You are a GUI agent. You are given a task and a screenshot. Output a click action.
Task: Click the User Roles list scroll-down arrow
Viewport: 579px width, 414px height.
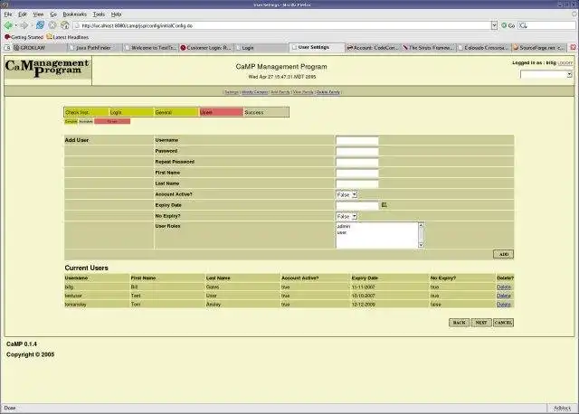tap(421, 245)
